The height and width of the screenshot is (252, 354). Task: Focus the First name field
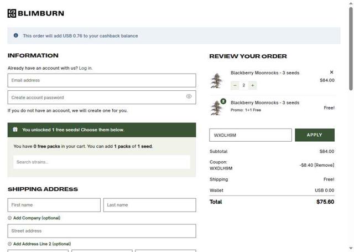pos(54,205)
